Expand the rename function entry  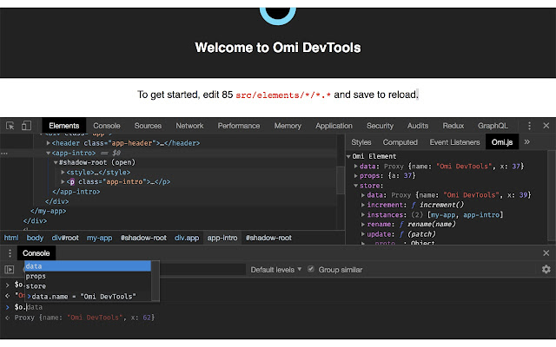363,224
